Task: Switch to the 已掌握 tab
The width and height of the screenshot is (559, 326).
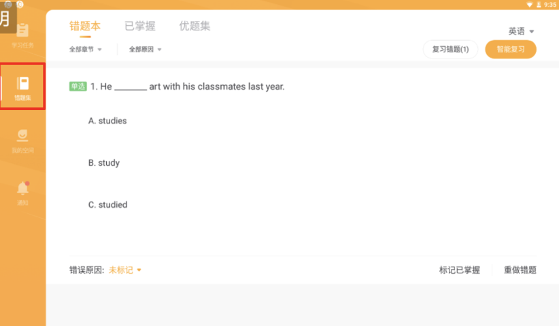Action: pos(139,26)
